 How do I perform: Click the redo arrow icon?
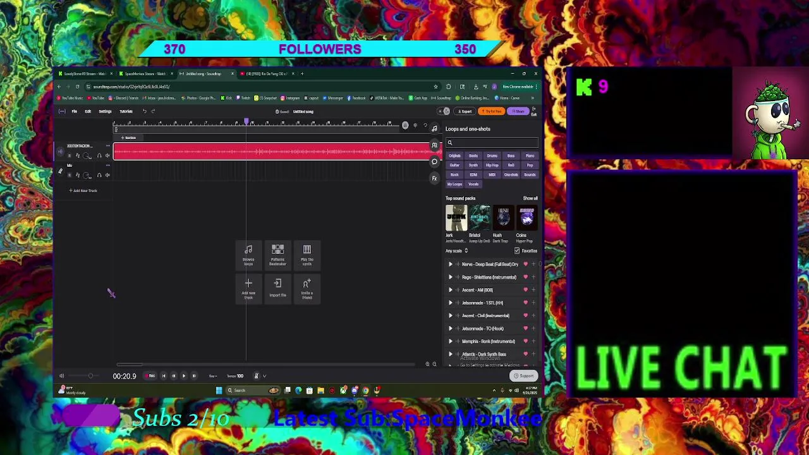tap(153, 111)
